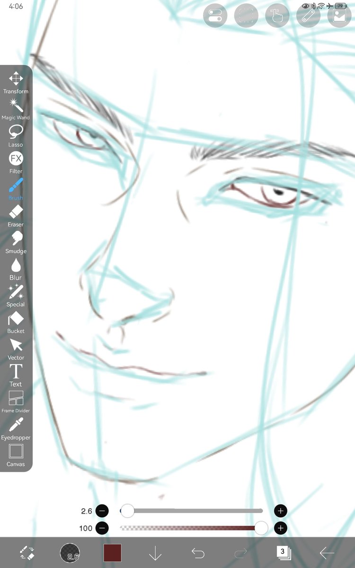This screenshot has width=355, height=568.
Task: Decrease brush thickness with minus button
Action: (102, 511)
